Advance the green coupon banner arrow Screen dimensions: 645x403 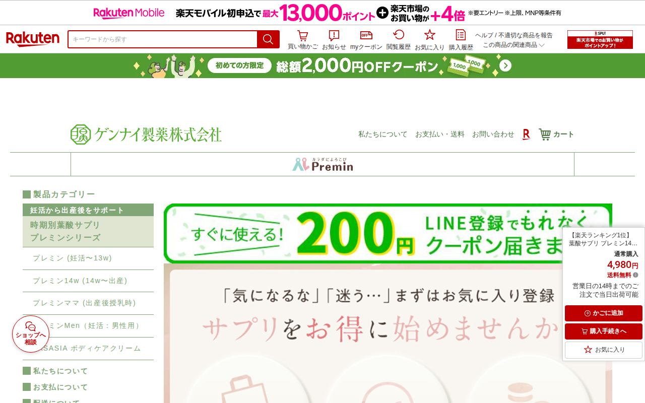(505, 65)
